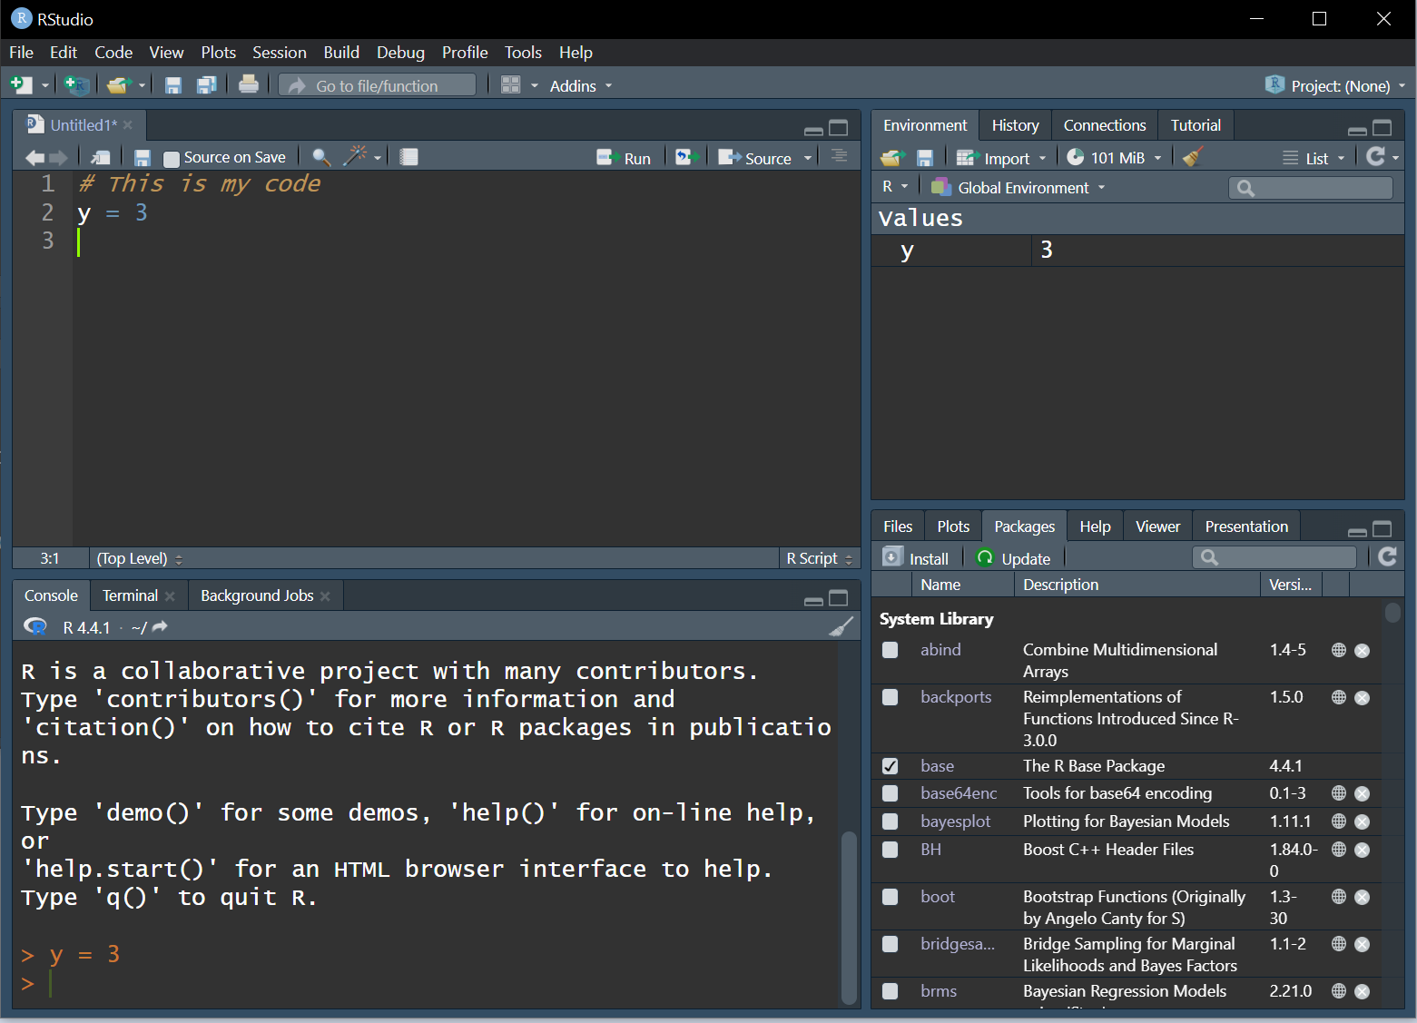1417x1023 pixels.
Task: Open the Session menu
Action: coord(279,53)
